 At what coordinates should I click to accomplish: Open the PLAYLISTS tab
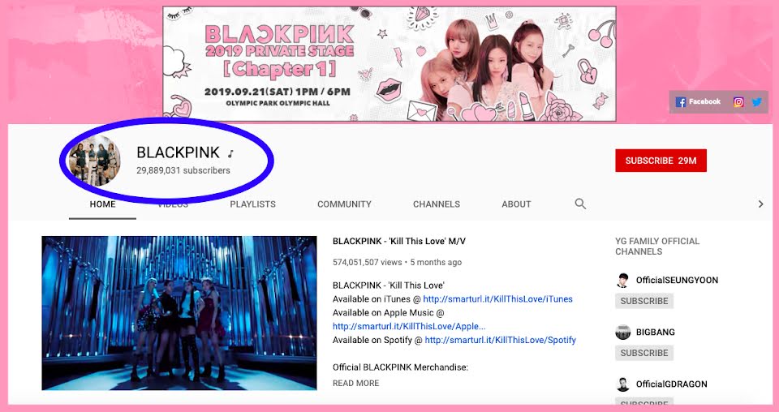pos(253,204)
